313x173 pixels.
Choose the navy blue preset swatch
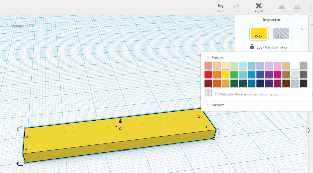pyautogui.click(x=260, y=84)
